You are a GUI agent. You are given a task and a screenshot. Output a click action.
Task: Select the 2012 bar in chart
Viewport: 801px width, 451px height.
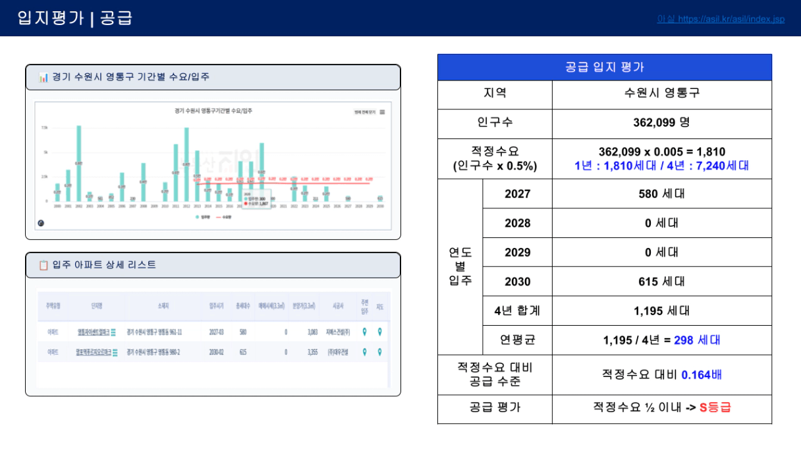click(186, 164)
